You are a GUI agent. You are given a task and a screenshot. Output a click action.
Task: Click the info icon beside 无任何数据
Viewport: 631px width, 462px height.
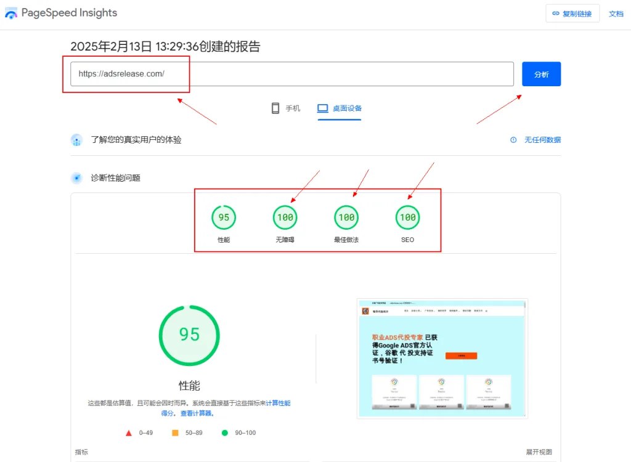point(513,140)
